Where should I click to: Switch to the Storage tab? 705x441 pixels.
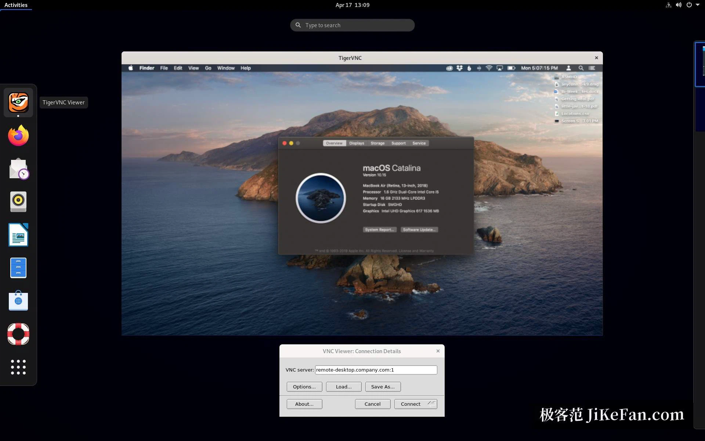tap(377, 143)
